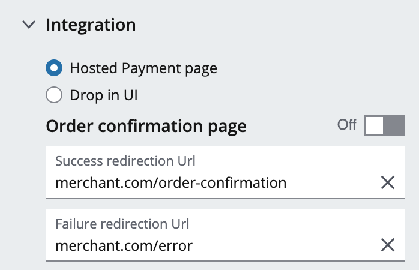The height and width of the screenshot is (270, 419).
Task: Select the Drop in UI radio button
Action: [x=54, y=95]
